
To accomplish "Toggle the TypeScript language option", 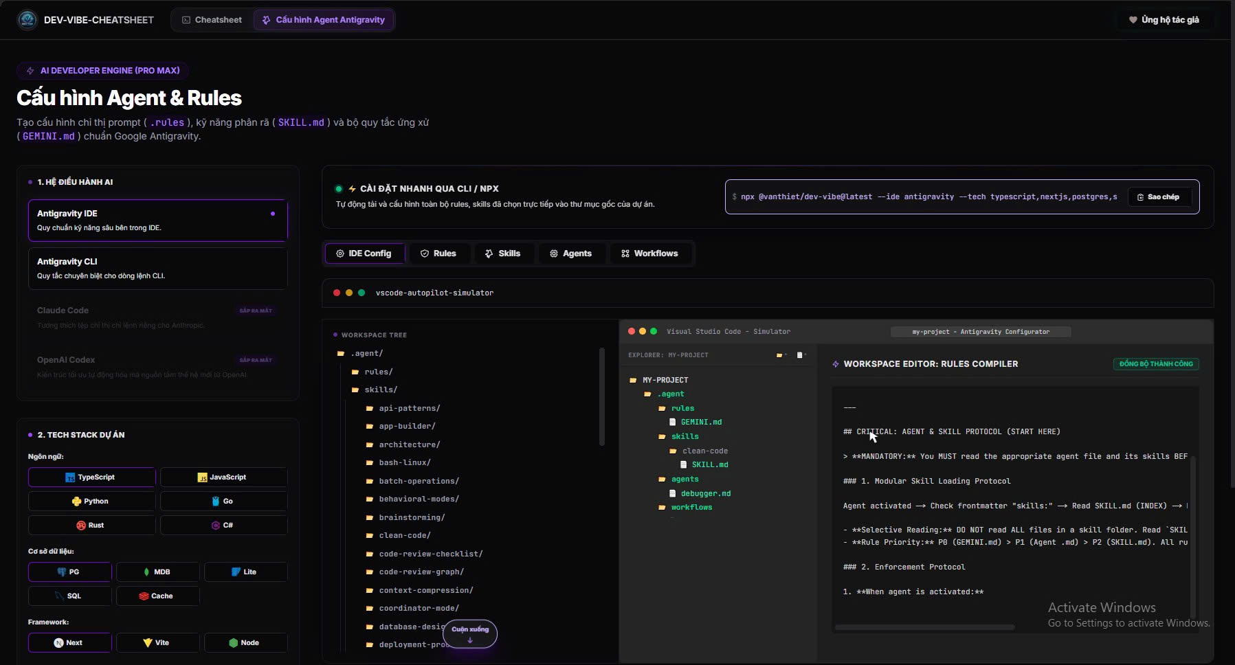I will click(x=91, y=477).
